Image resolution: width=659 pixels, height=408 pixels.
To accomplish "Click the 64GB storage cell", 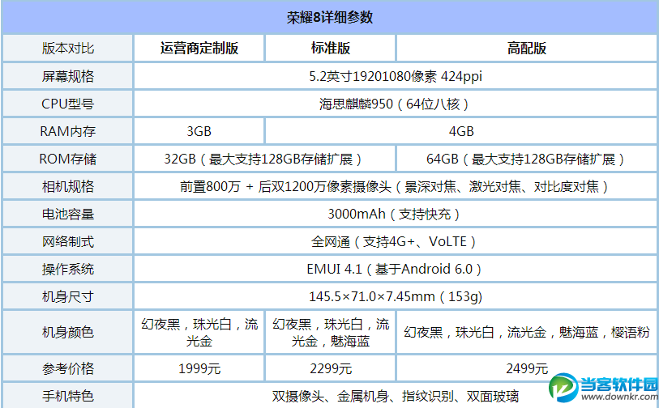I will (x=527, y=159).
